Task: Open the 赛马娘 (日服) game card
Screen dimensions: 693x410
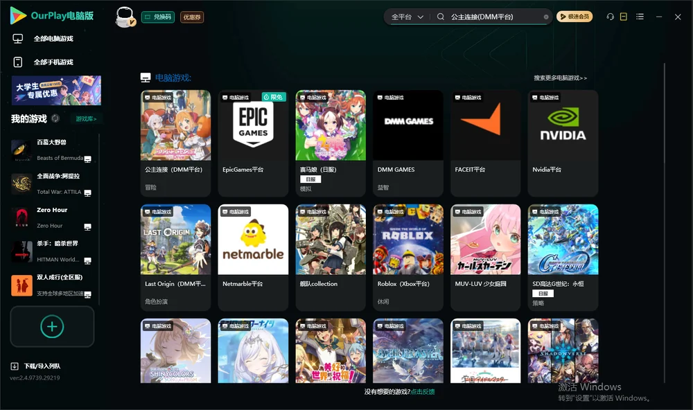Action: coord(331,143)
